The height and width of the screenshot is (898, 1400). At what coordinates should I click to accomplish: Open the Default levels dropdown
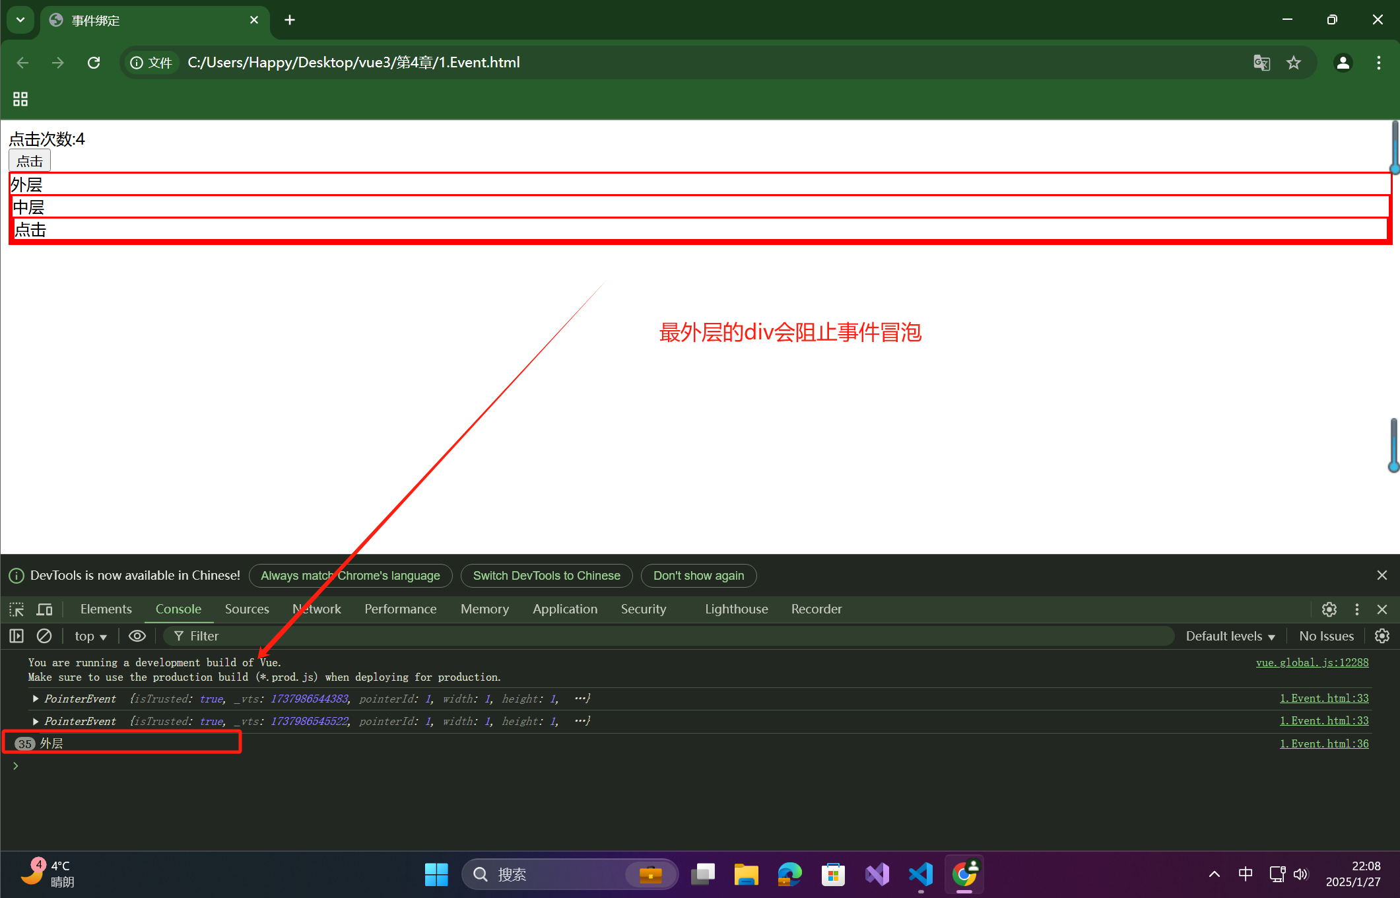point(1229,636)
